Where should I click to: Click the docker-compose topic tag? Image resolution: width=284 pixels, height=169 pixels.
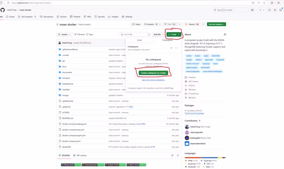click(x=192, y=64)
